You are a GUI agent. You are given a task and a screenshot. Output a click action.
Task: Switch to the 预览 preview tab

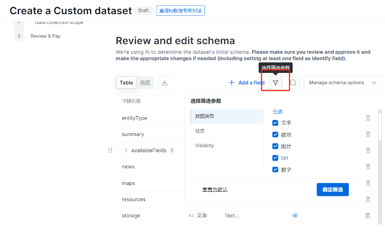145,83
